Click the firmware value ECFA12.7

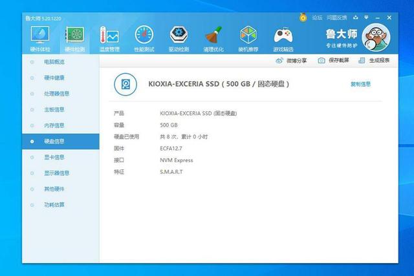tap(171, 148)
